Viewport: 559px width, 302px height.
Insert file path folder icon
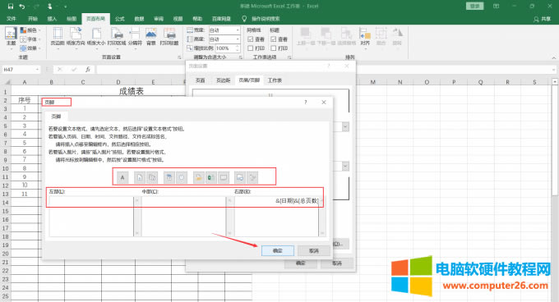tap(199, 177)
